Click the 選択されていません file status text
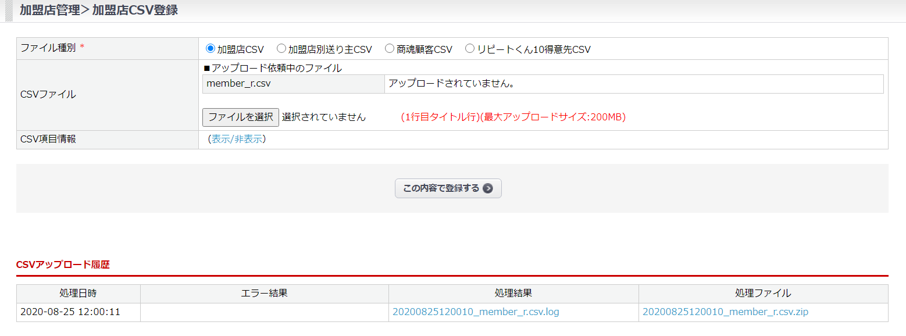906x336 pixels. 324,117
